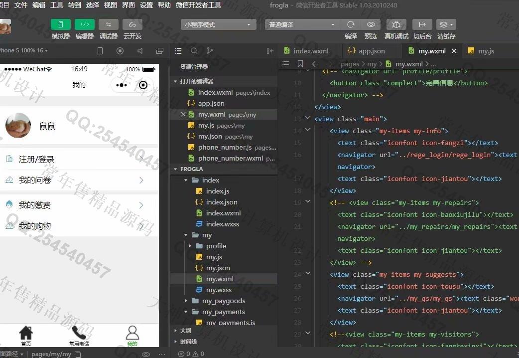This screenshot has width=519, height=358.
Task: Switch to the app.json editor tab
Action: pos(366,51)
